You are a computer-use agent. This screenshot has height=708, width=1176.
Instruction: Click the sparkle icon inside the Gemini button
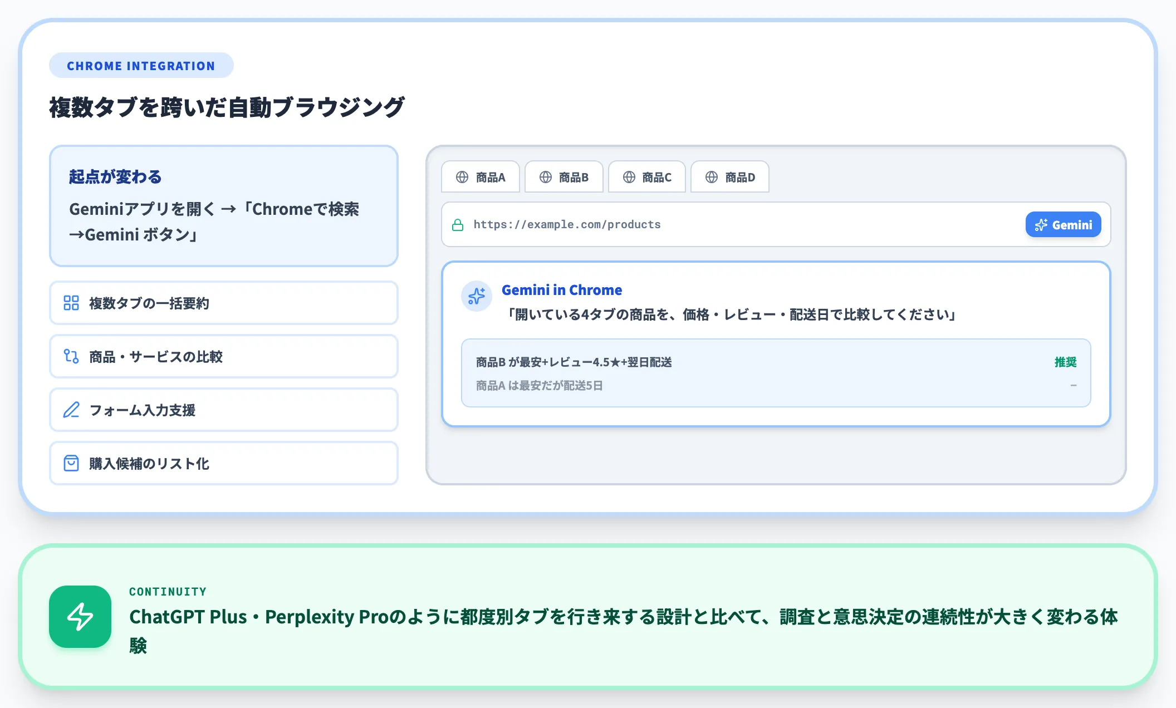click(x=1041, y=225)
